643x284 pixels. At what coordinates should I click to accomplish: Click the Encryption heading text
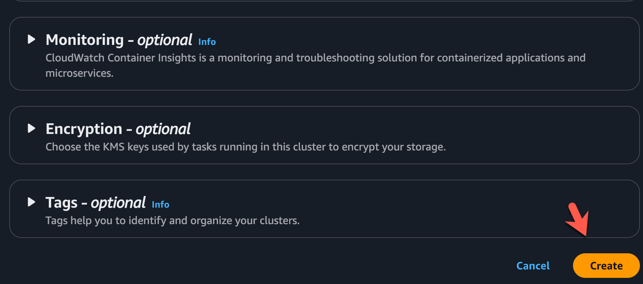84,129
